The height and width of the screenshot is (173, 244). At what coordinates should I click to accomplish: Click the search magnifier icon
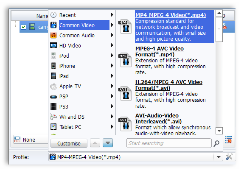[216, 143]
